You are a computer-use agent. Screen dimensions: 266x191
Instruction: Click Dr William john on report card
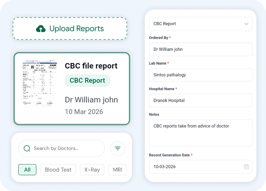coord(91,100)
